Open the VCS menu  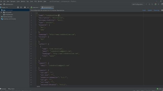point(35,1)
